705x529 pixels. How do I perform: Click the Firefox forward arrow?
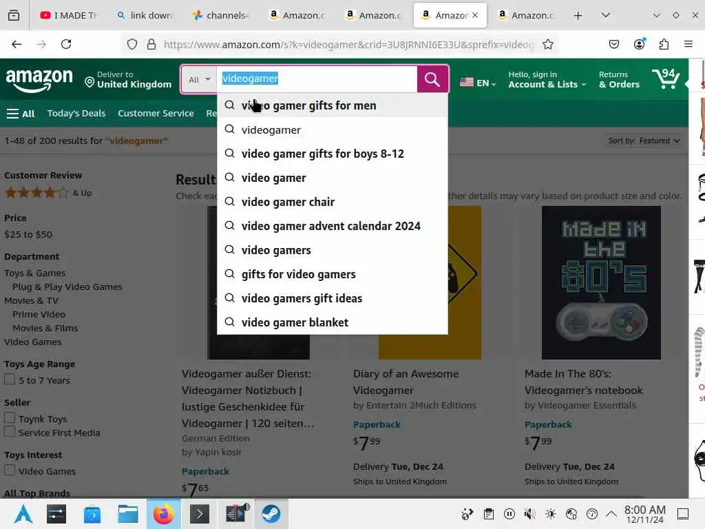[x=41, y=44]
